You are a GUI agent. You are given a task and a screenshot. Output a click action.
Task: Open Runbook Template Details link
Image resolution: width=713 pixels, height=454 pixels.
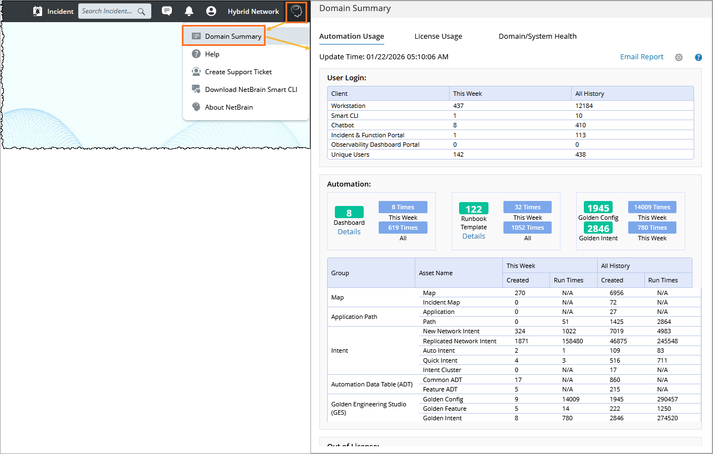point(473,236)
